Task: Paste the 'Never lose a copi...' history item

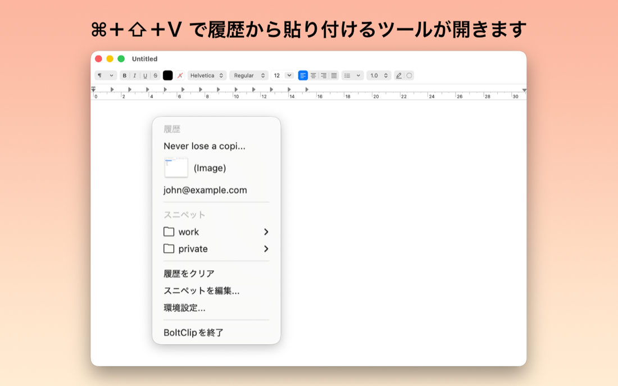Action: point(216,146)
